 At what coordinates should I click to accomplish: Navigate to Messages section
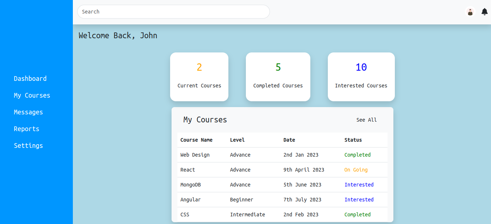(28, 112)
